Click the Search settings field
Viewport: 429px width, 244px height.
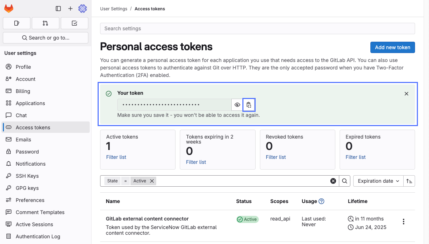point(257,28)
